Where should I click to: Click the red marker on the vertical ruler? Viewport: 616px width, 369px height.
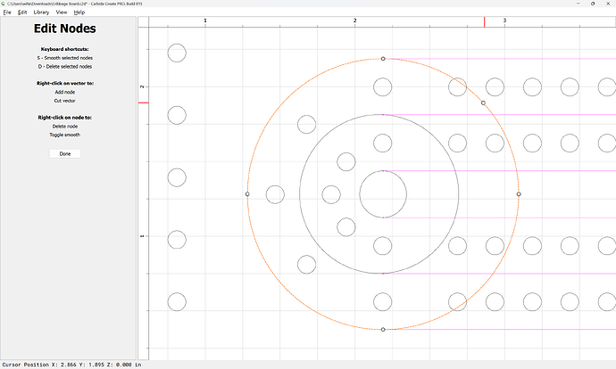click(144, 102)
